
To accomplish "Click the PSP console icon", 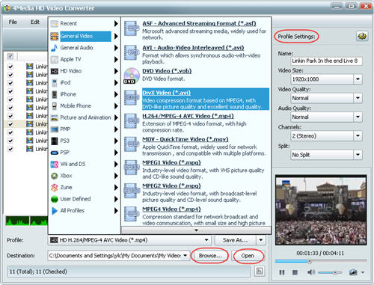I will [54, 153].
